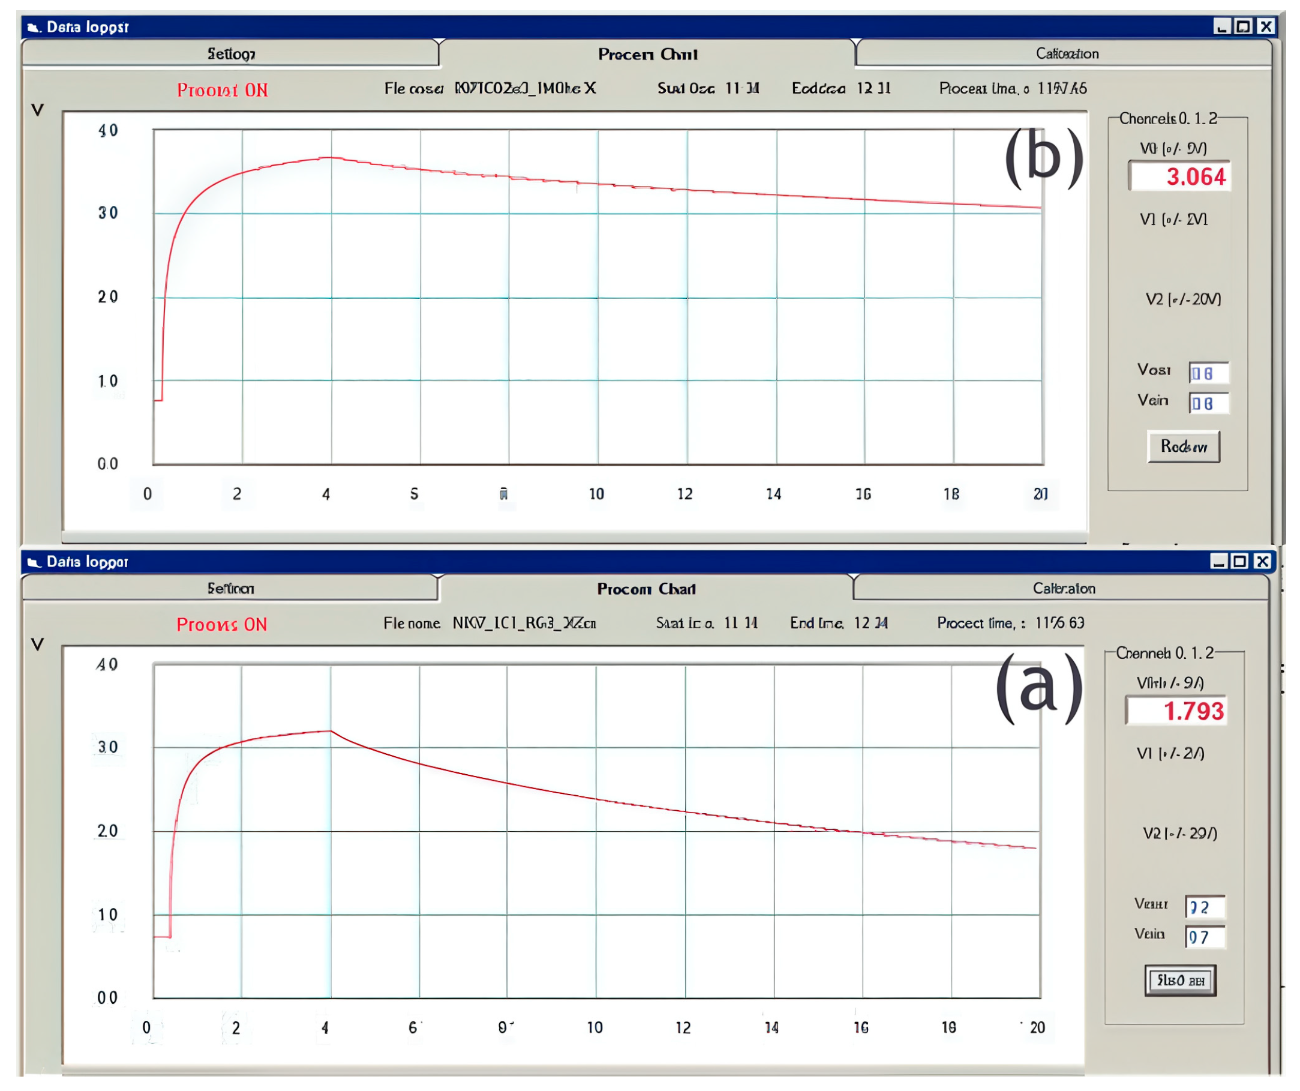Close the bottom Data logger window
This screenshot has height=1091, width=1300.
pos(1262,561)
